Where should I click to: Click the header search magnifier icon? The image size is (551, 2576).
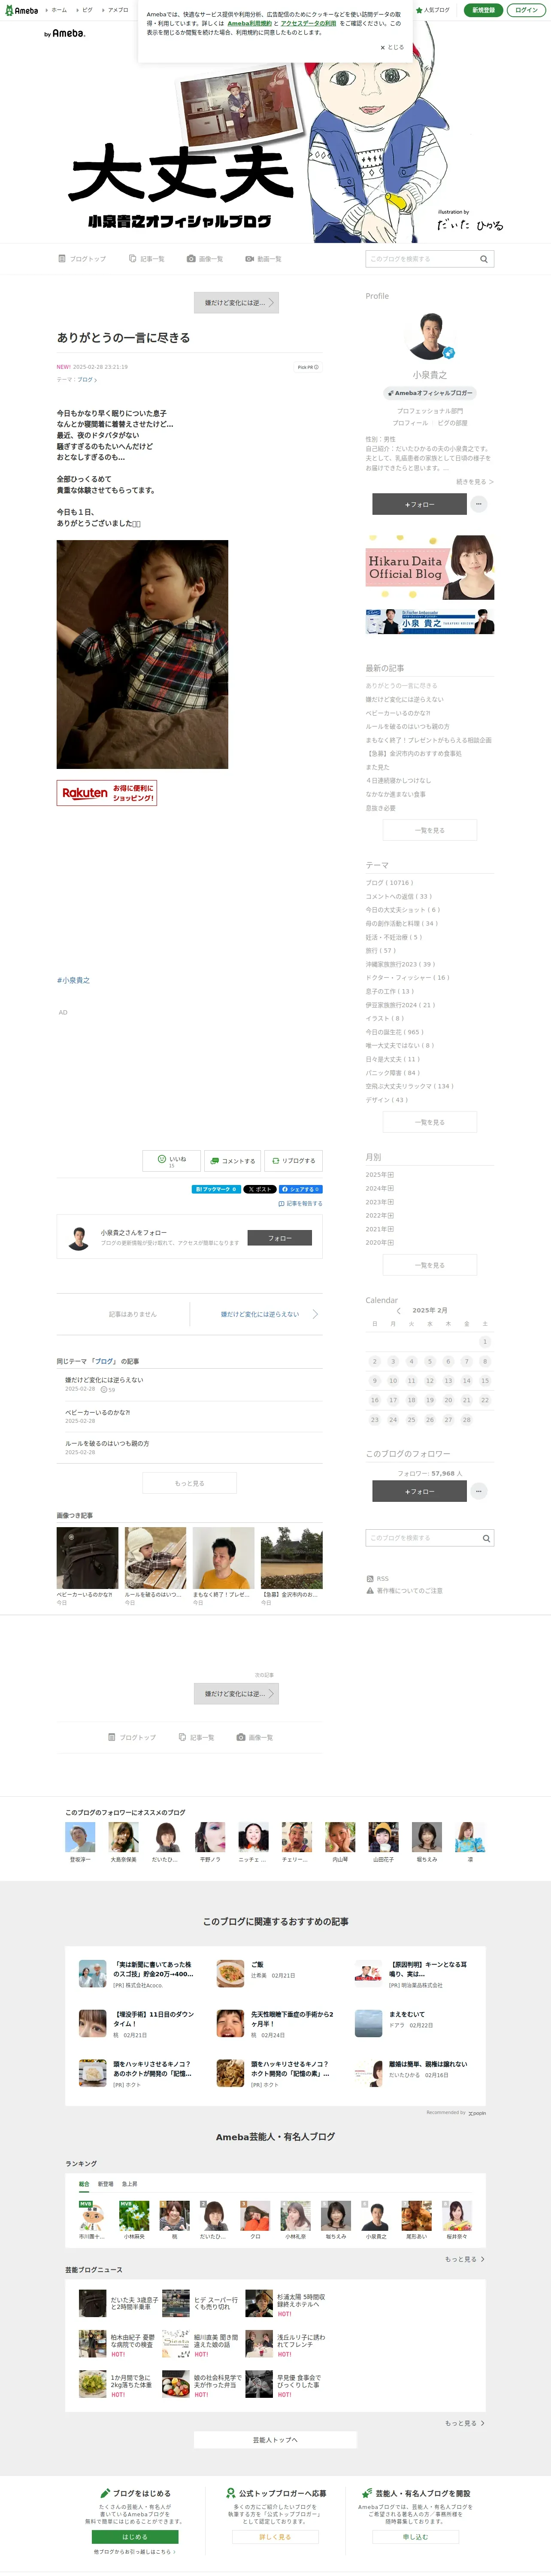[484, 259]
